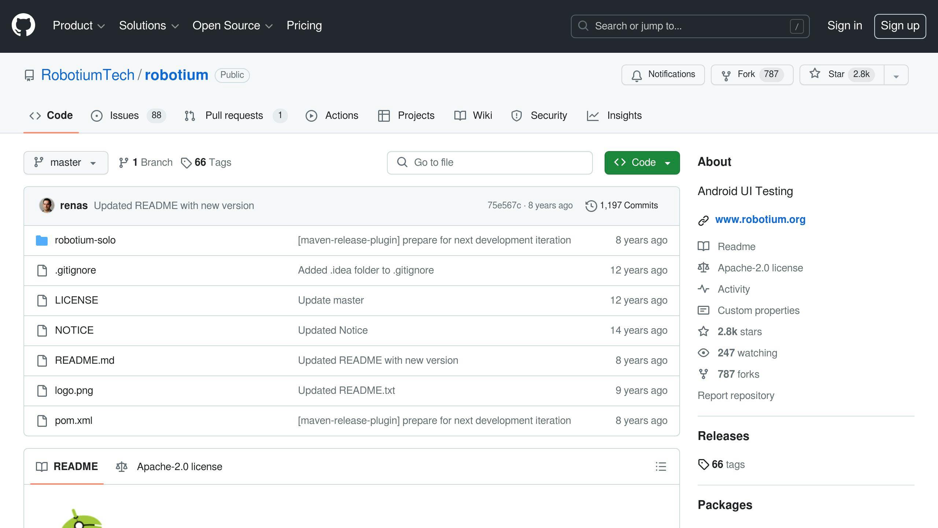Expand the master branch dropdown
The image size is (938, 528).
pos(66,163)
